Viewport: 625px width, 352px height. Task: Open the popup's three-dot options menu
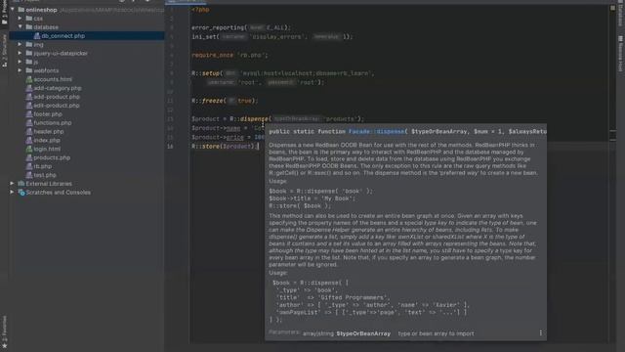pyautogui.click(x=540, y=332)
